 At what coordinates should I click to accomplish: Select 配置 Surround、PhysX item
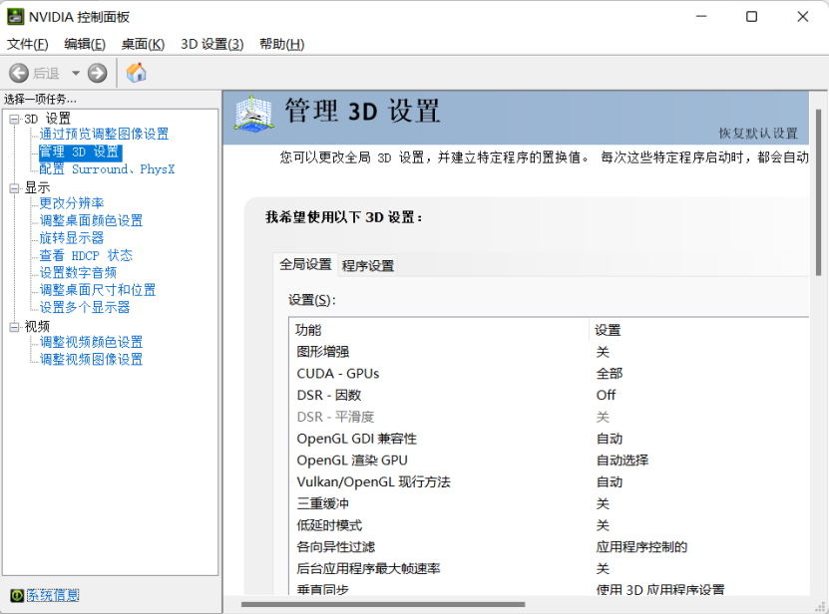[107, 169]
